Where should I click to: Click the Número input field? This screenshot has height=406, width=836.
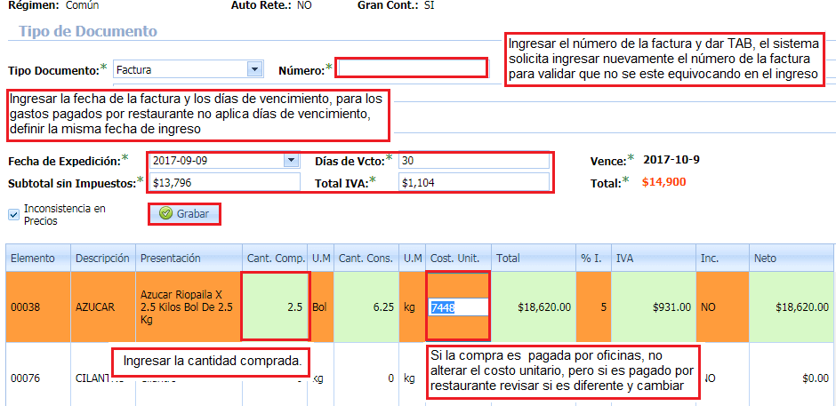(411, 68)
